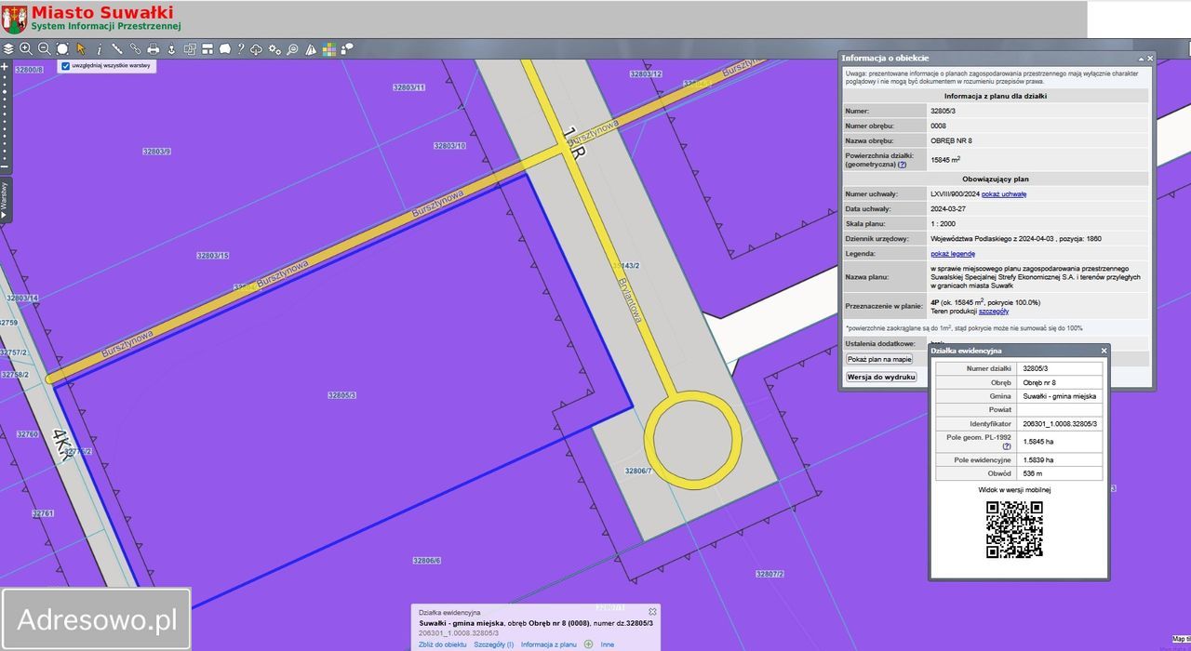The width and height of the screenshot is (1191, 651).
Task: Close the 'Działka ewidencyjna' details window
Action: click(1104, 351)
